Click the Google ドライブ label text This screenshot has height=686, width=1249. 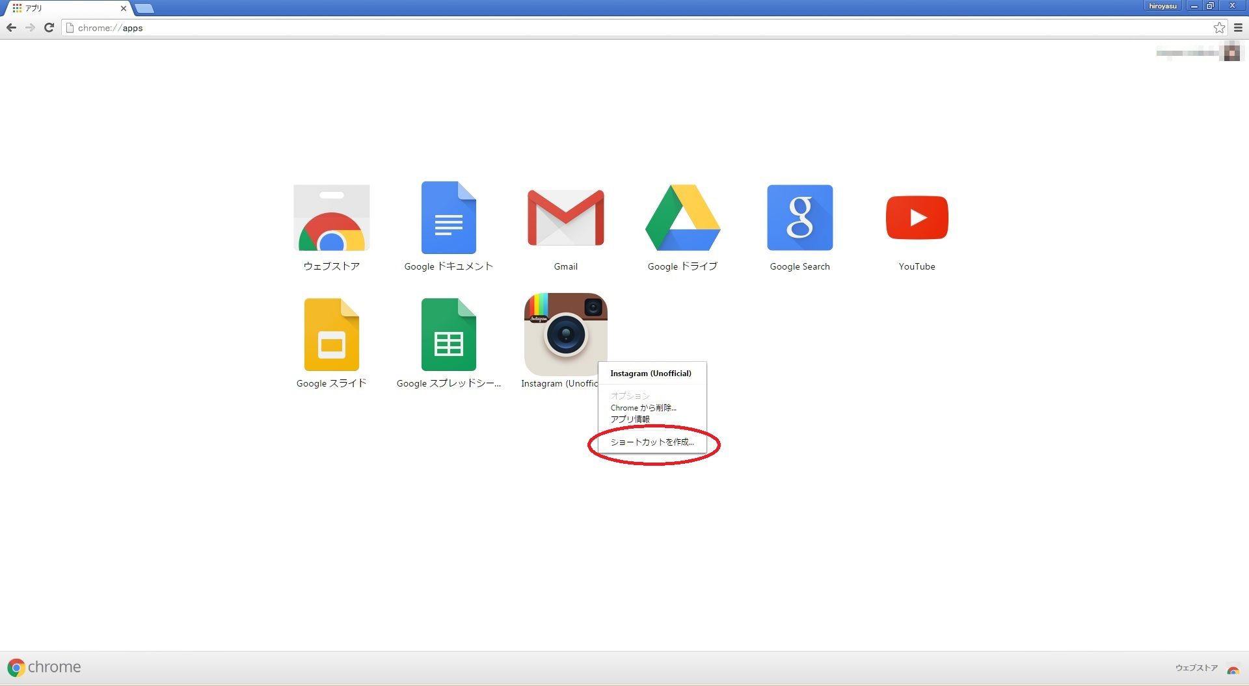[683, 266]
